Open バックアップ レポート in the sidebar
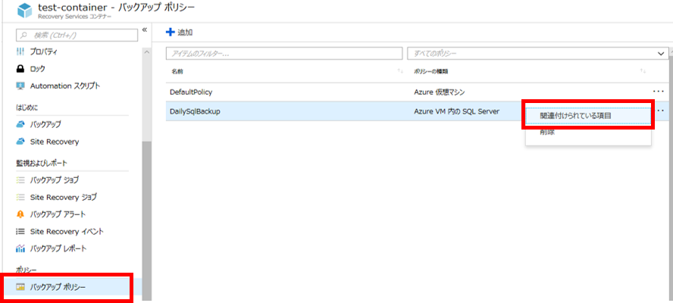The image size is (673, 303). click(58, 248)
